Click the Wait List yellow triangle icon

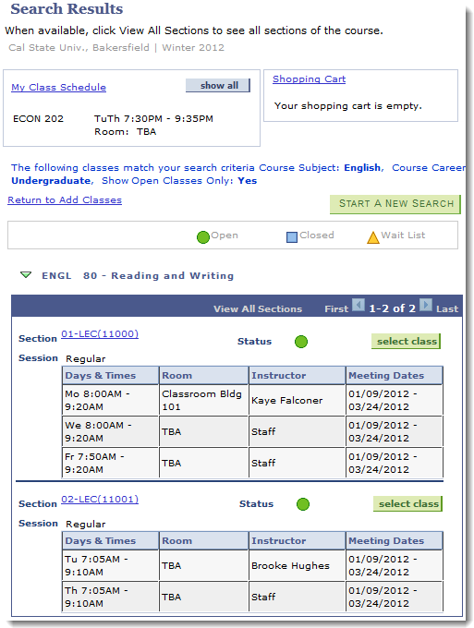(x=373, y=237)
